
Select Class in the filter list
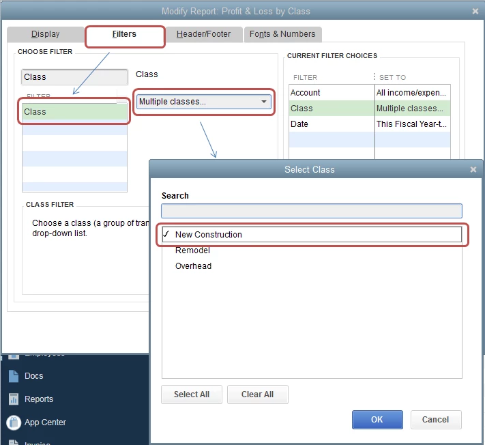tap(74, 111)
